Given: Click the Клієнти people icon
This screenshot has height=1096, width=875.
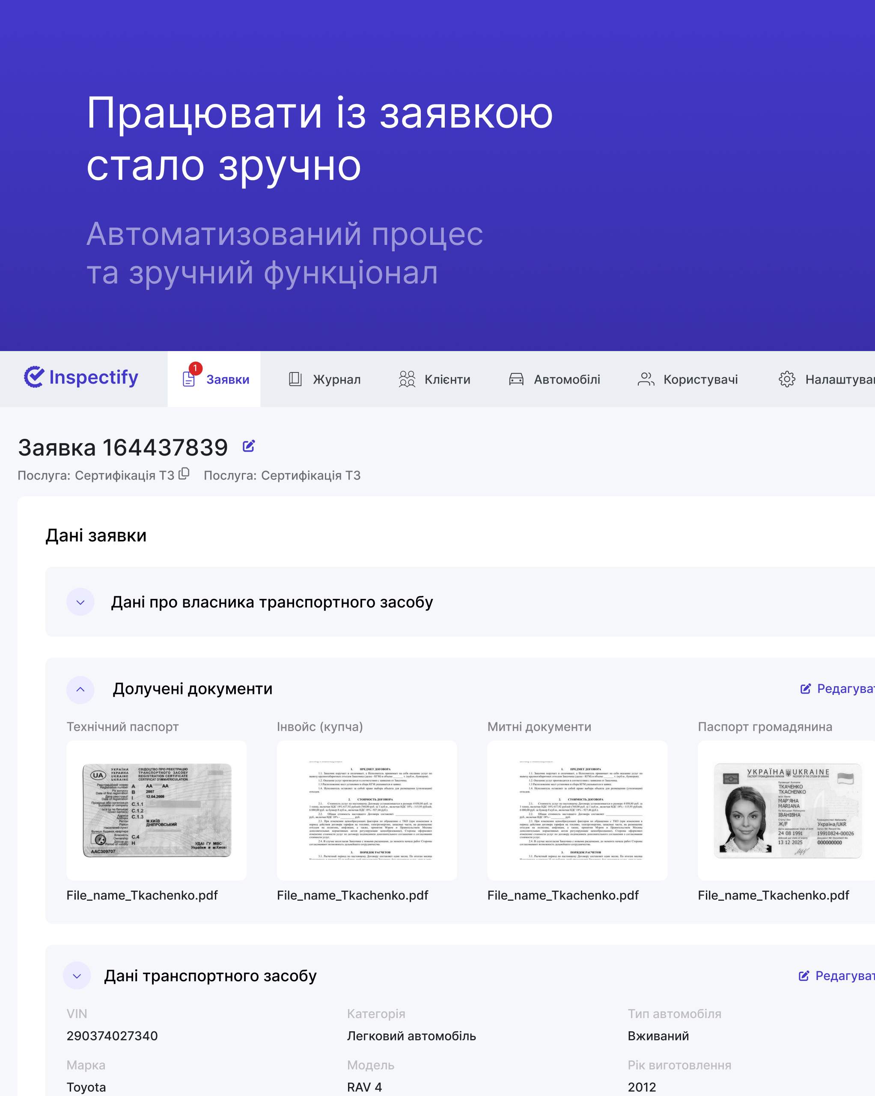Looking at the screenshot, I should [407, 379].
